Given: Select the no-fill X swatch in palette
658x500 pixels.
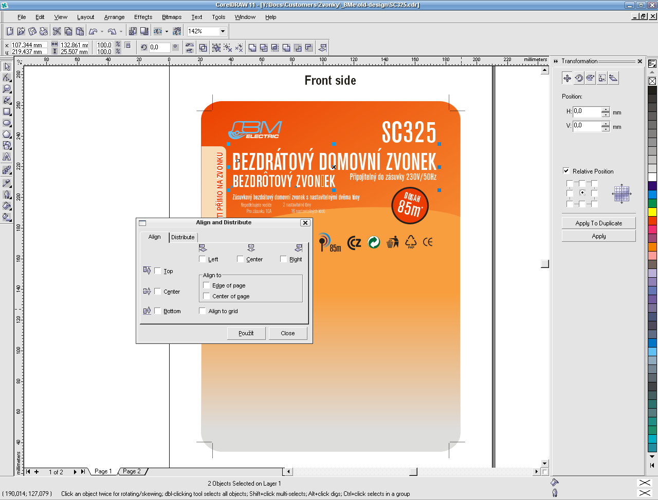Looking at the screenshot, I should (x=652, y=81).
